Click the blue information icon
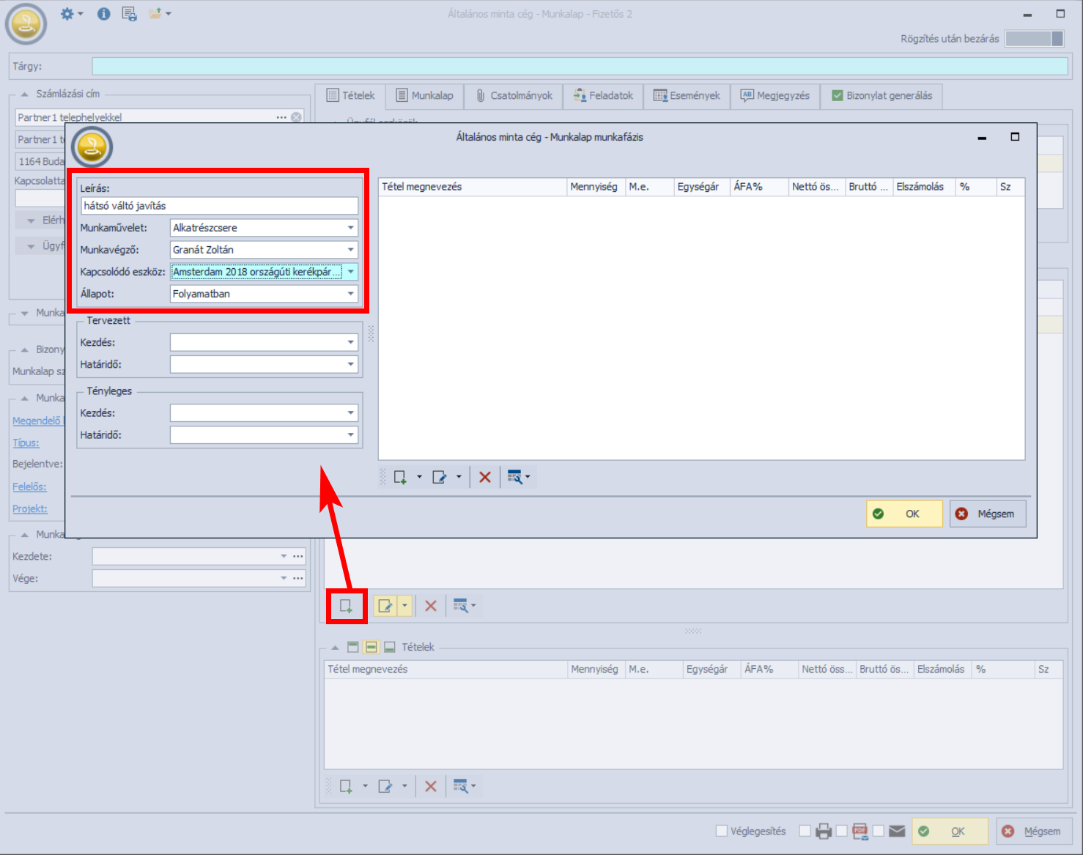 pos(104,14)
